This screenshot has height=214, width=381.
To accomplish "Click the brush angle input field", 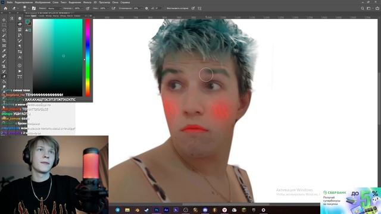I will tap(158, 8).
